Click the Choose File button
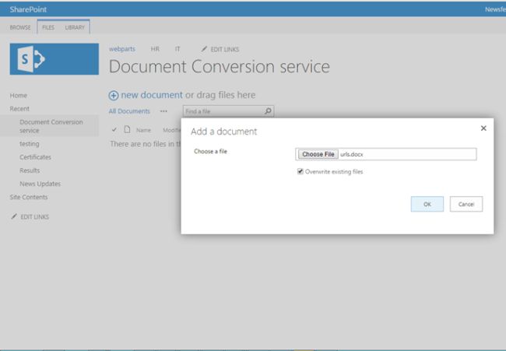This screenshot has width=506, height=351. 318,154
